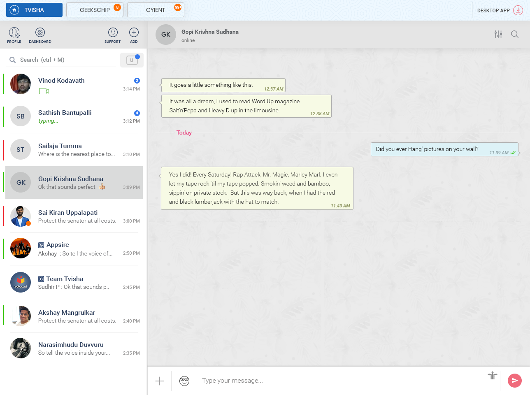This screenshot has width=530, height=395.
Task: Click the group icon beside Team Tvisha
Action: 41,279
